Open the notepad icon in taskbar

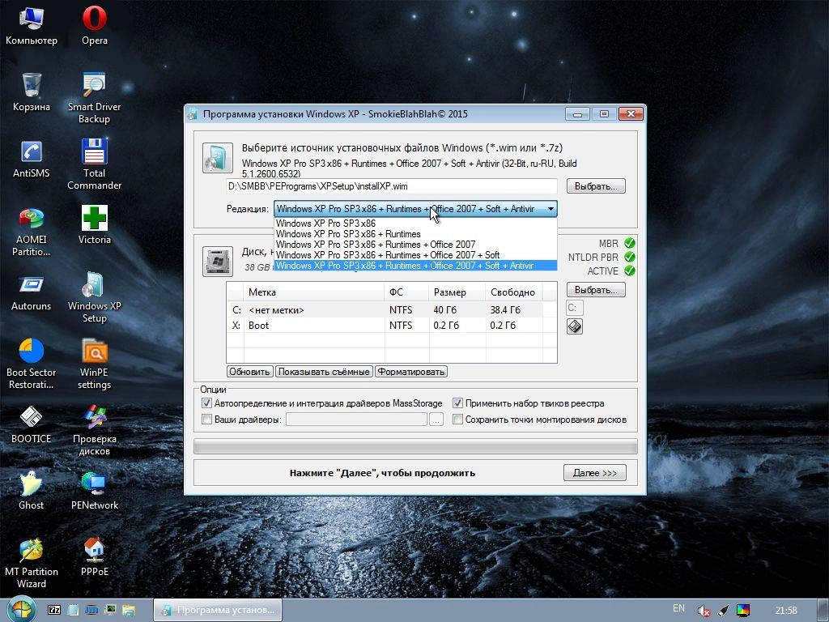coord(73,610)
